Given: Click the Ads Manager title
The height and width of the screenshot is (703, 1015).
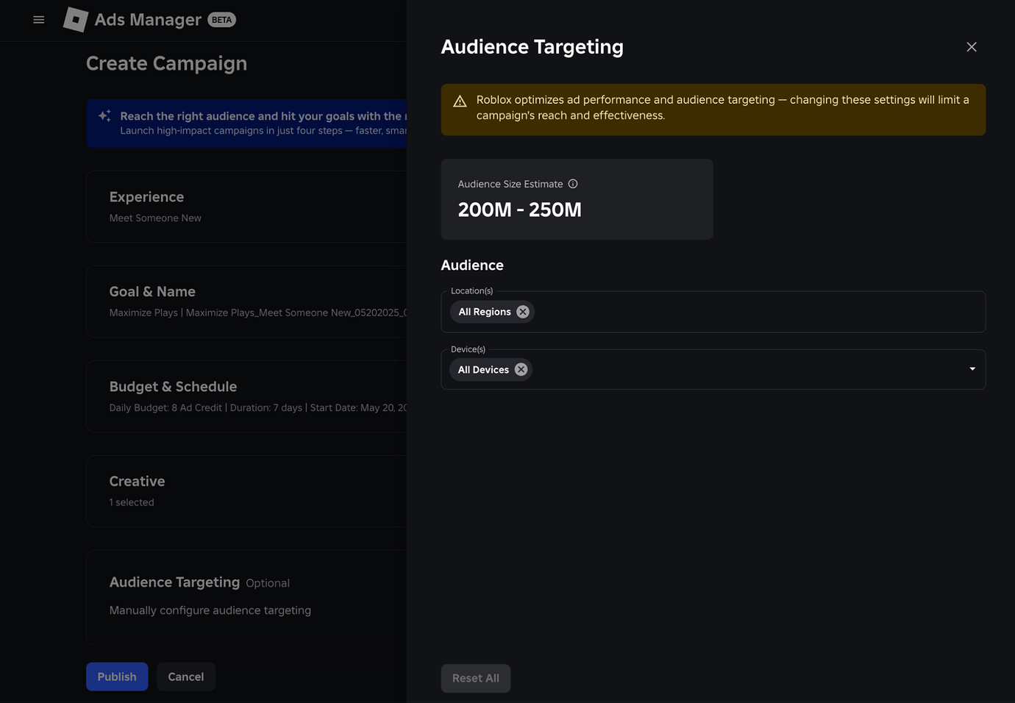Looking at the screenshot, I should tap(148, 20).
